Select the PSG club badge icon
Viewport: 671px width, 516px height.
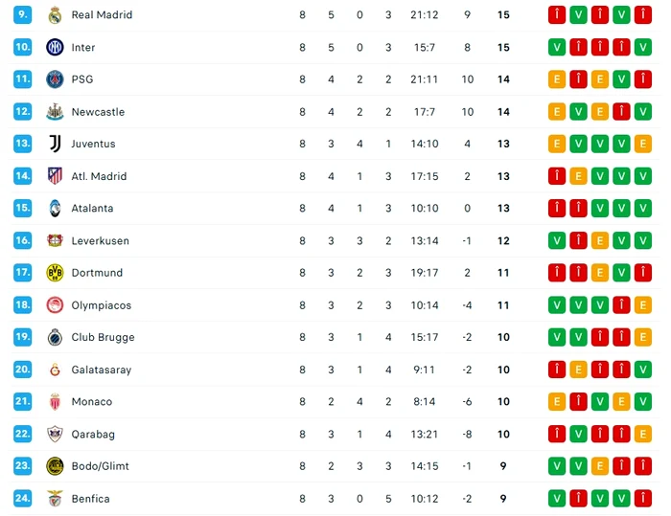pyautogui.click(x=55, y=79)
